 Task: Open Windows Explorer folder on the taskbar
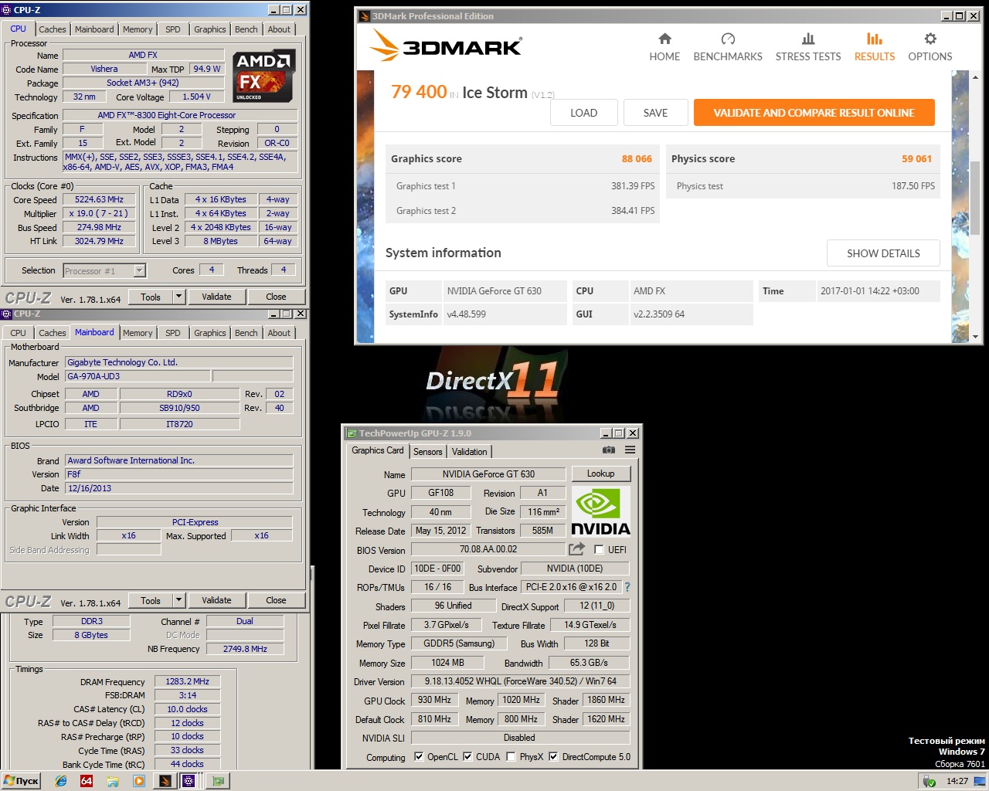[x=113, y=781]
